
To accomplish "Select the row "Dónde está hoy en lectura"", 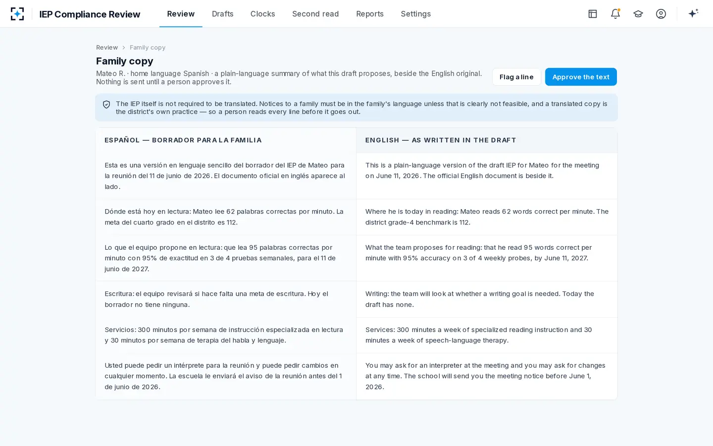I will coord(226,217).
